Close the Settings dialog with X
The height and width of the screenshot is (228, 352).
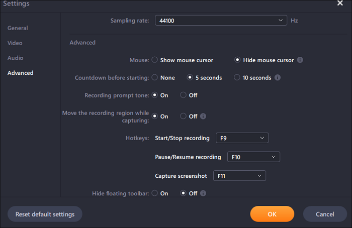point(340,4)
